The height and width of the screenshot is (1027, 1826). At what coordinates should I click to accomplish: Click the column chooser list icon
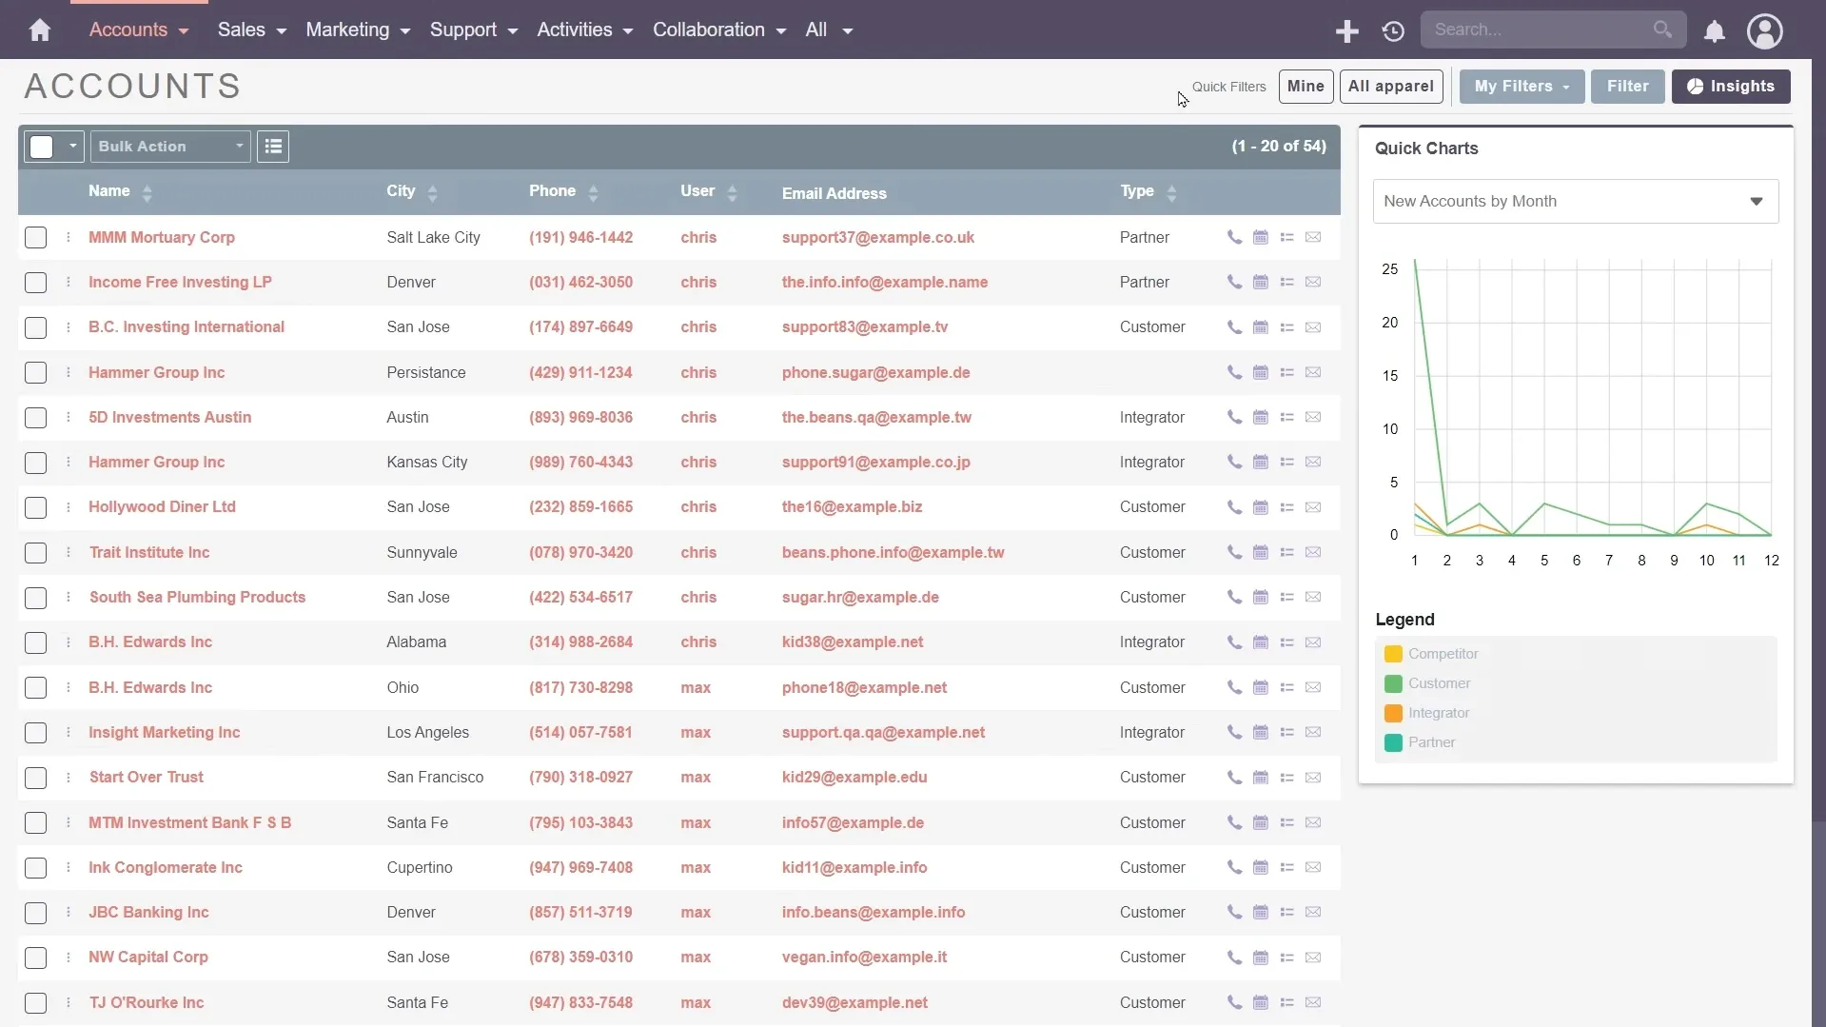(273, 147)
